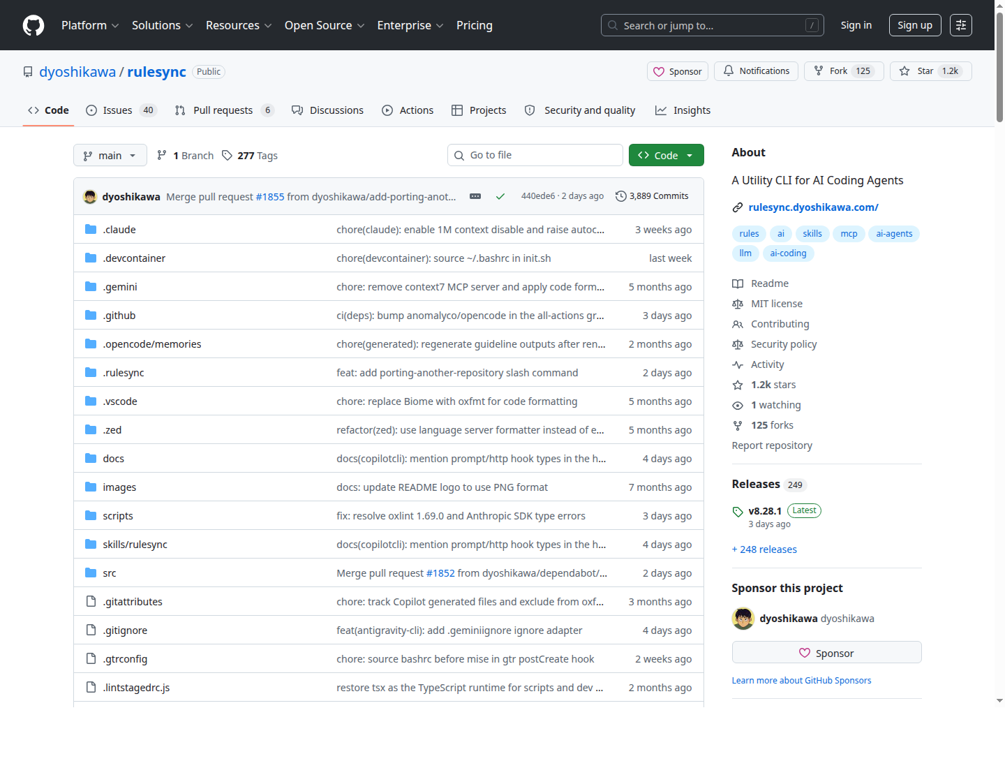
Task: Switch to the Discussions tab
Action: pyautogui.click(x=327, y=110)
